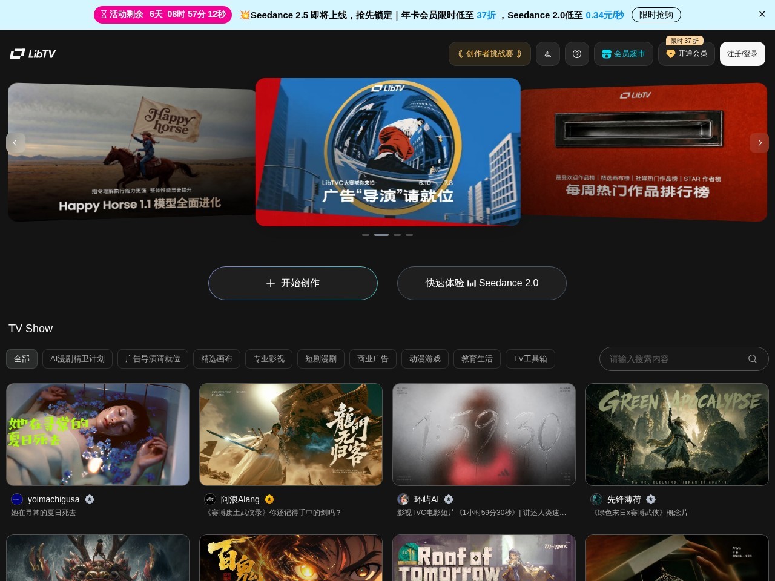Open the 每周热门作品排行榜 banner
Screen dimensions: 775x581
click(x=644, y=152)
